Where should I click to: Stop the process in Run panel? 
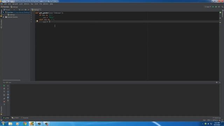point(4,89)
